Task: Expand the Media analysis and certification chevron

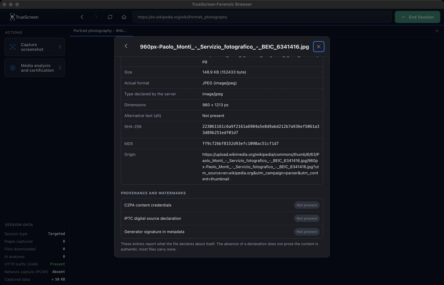Action: 60,68
